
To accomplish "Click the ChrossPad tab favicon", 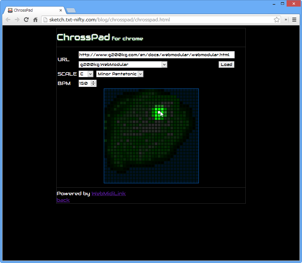I will tap(10, 10).
